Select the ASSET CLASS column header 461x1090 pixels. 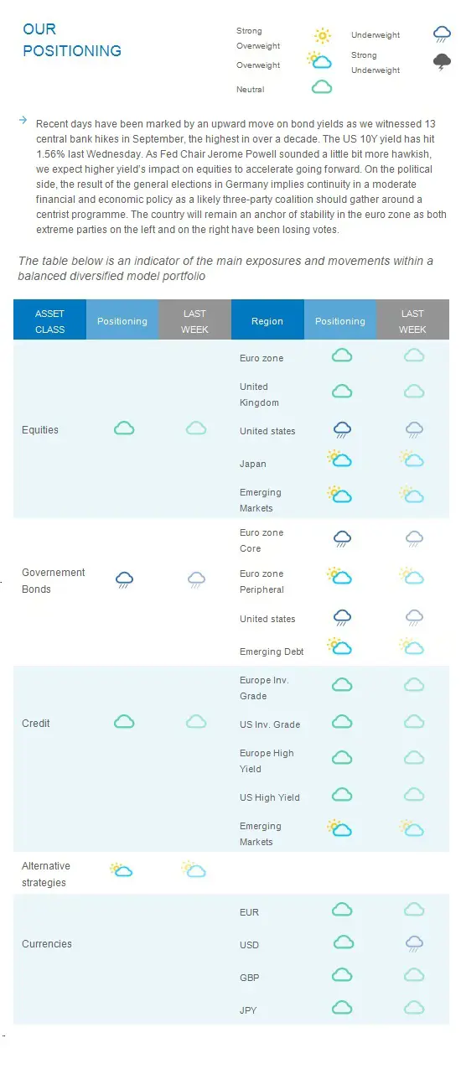point(49,321)
